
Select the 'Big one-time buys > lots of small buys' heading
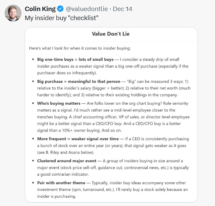coord(75,60)
